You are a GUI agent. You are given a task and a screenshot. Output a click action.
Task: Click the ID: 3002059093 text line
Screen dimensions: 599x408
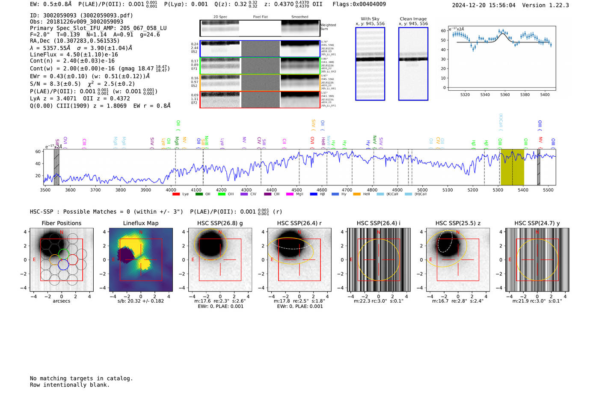81,15
